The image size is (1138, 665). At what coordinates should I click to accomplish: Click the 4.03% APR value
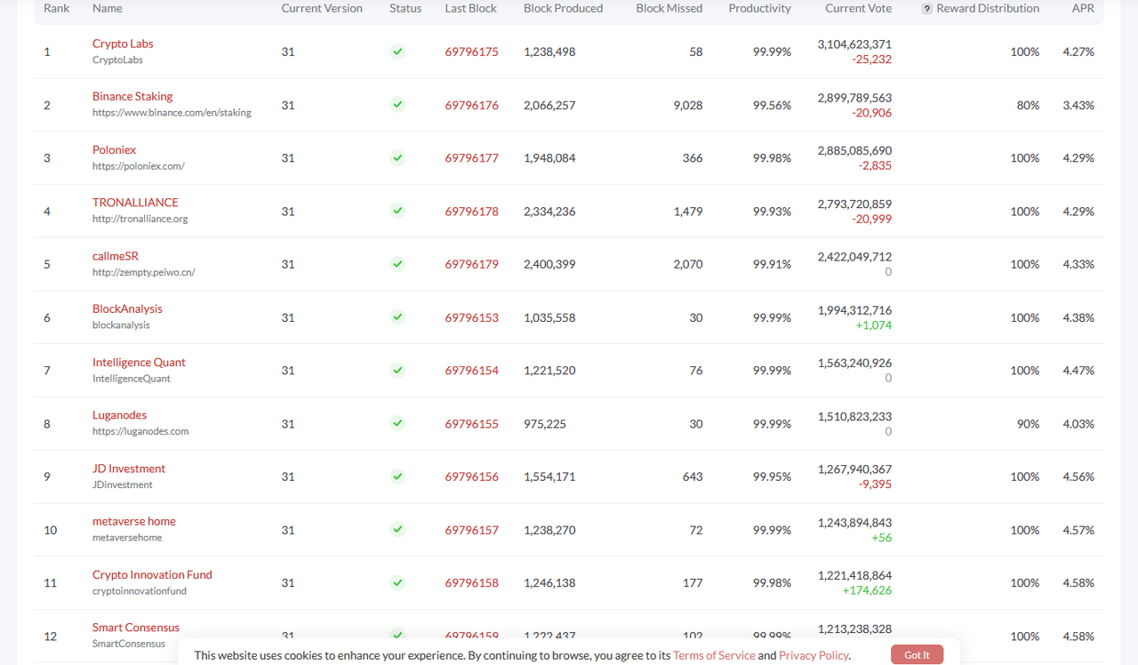click(1078, 424)
